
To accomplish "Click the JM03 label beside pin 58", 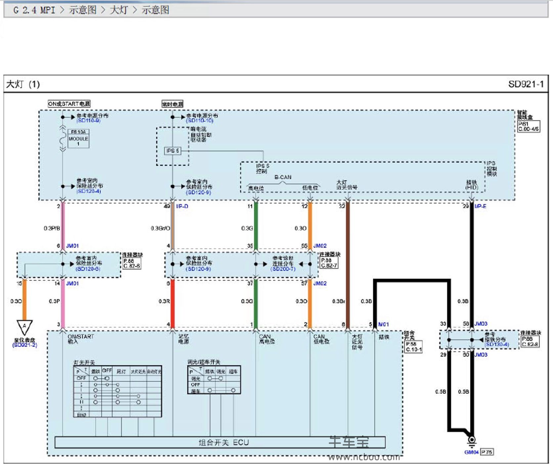I will coord(481,324).
